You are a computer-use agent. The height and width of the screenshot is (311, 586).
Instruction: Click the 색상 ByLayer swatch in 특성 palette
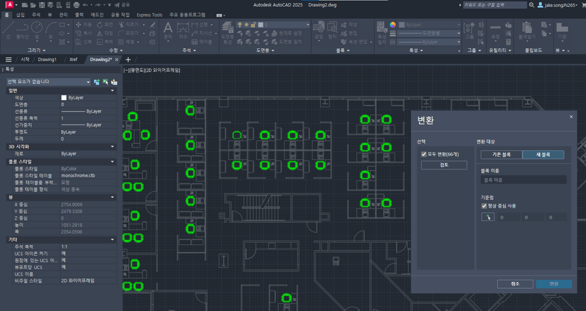63,98
